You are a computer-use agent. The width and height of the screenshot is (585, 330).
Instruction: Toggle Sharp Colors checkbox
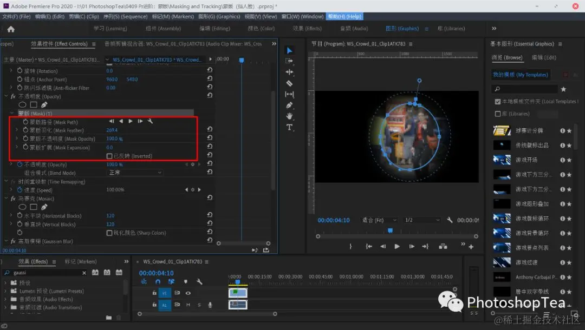pos(109,233)
